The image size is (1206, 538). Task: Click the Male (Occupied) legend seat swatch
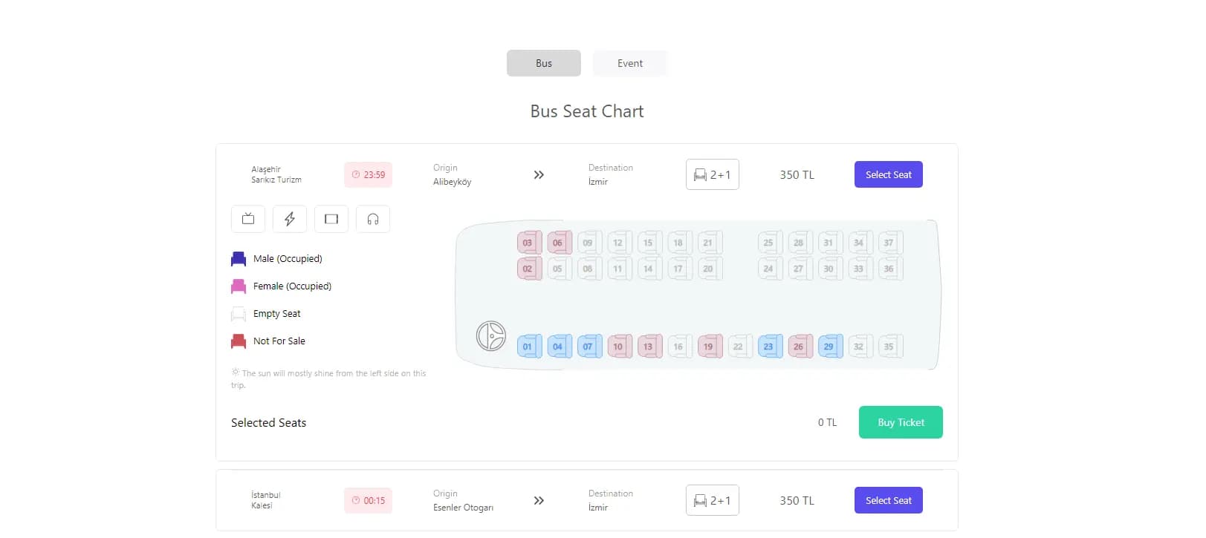point(239,259)
